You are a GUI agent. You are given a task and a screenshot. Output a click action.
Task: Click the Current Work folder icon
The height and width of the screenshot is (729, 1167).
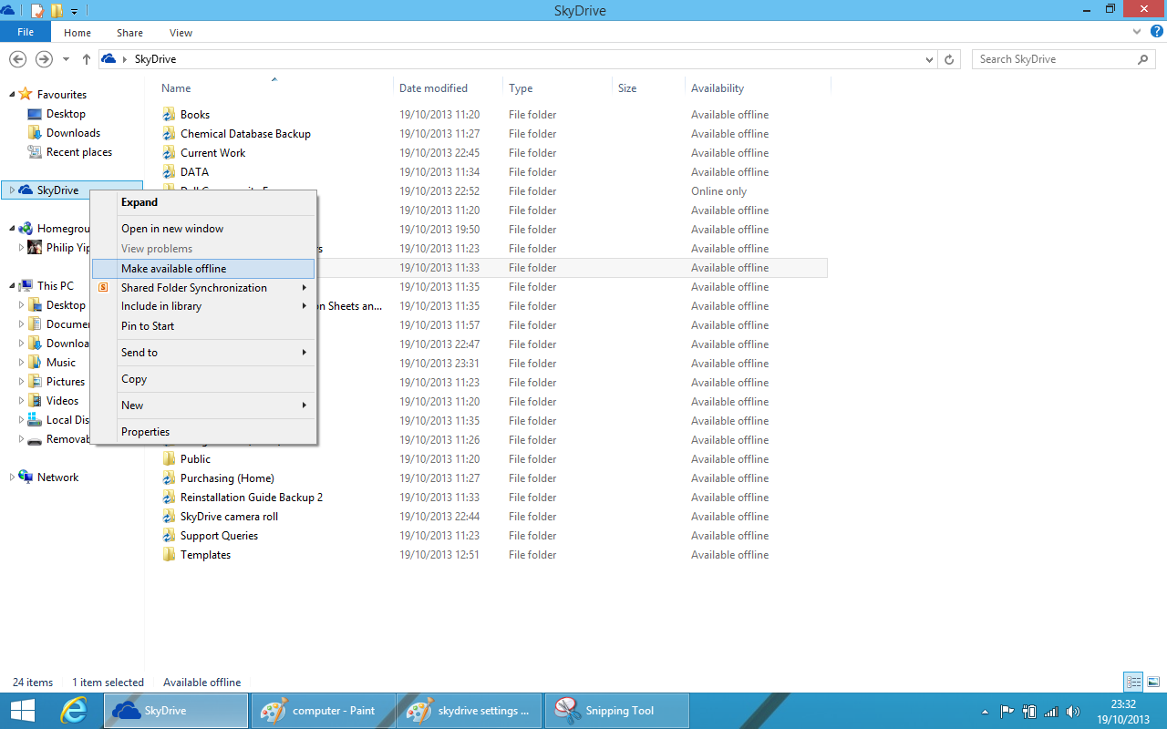pyautogui.click(x=169, y=153)
